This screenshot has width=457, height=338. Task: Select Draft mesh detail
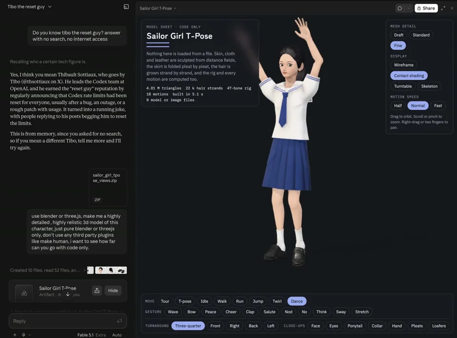(398, 35)
